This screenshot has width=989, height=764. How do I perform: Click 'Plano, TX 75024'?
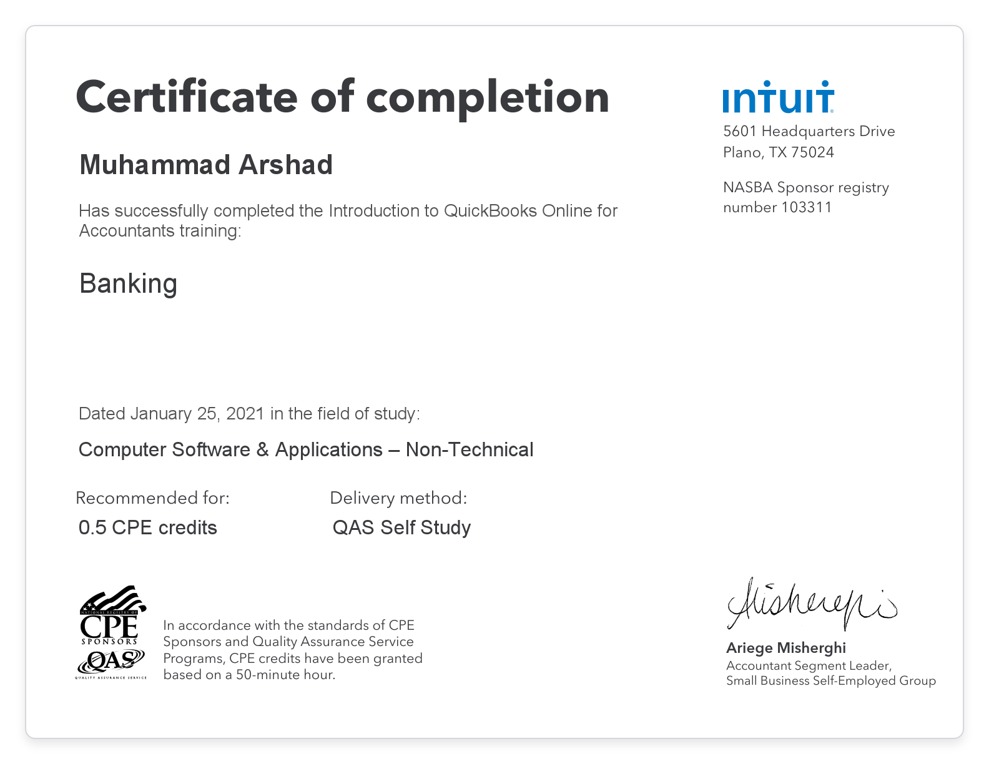(779, 152)
